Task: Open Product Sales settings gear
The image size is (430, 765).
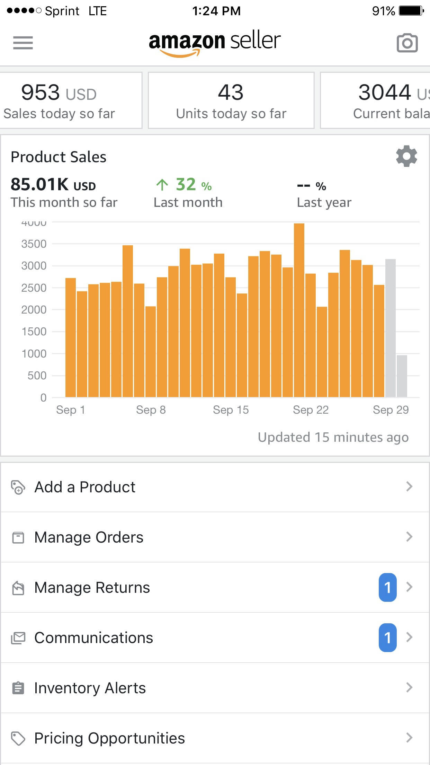Action: click(406, 156)
